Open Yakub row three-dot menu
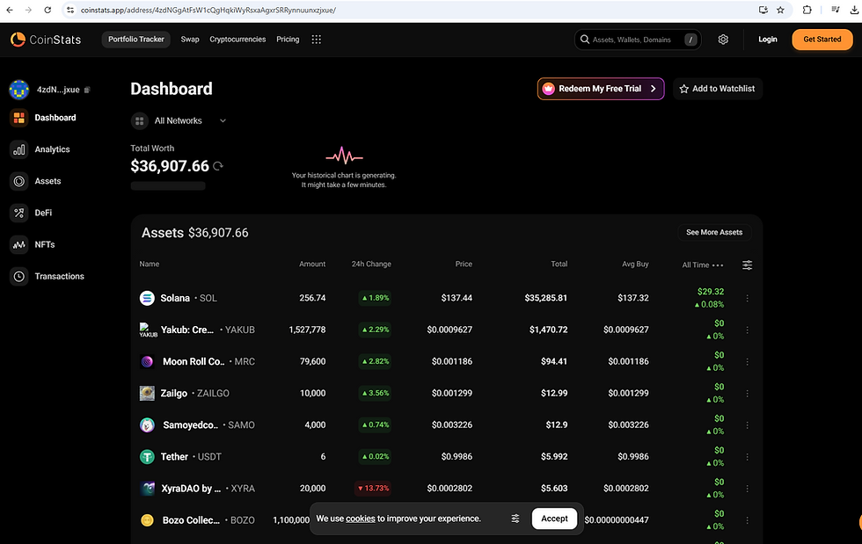The image size is (862, 544). tap(747, 330)
